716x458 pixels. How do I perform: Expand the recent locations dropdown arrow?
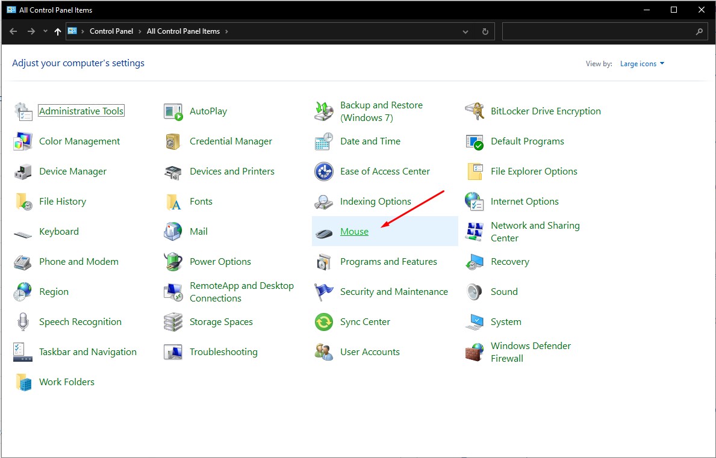[45, 31]
